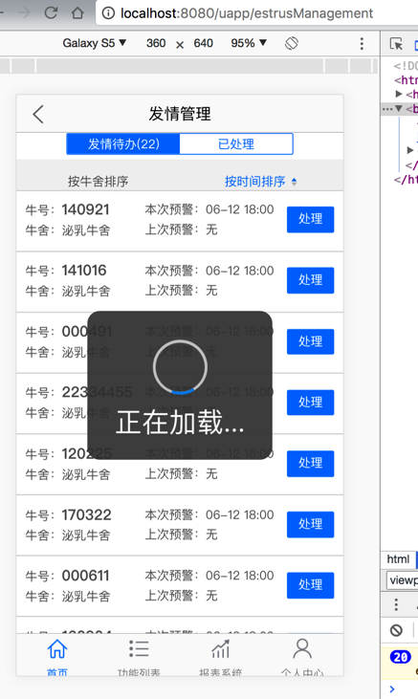
Task: Click 处理 for cow 000491
Action: (x=311, y=341)
